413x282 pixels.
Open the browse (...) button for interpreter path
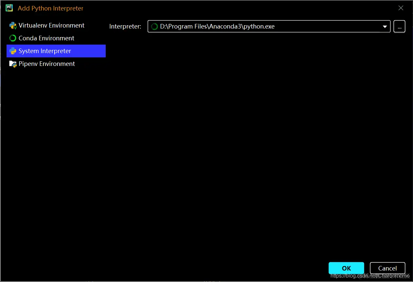(399, 26)
